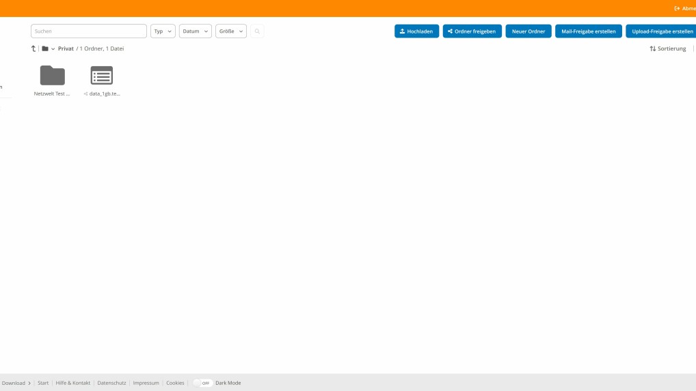
Task: Expand the Datum filter dropdown
Action: 195,31
